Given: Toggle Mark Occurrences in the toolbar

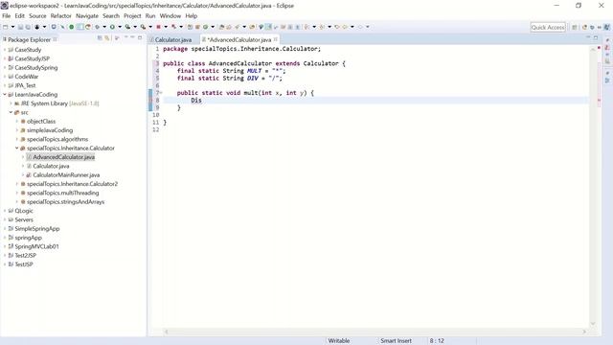Looking at the screenshot, I should tap(268, 27).
